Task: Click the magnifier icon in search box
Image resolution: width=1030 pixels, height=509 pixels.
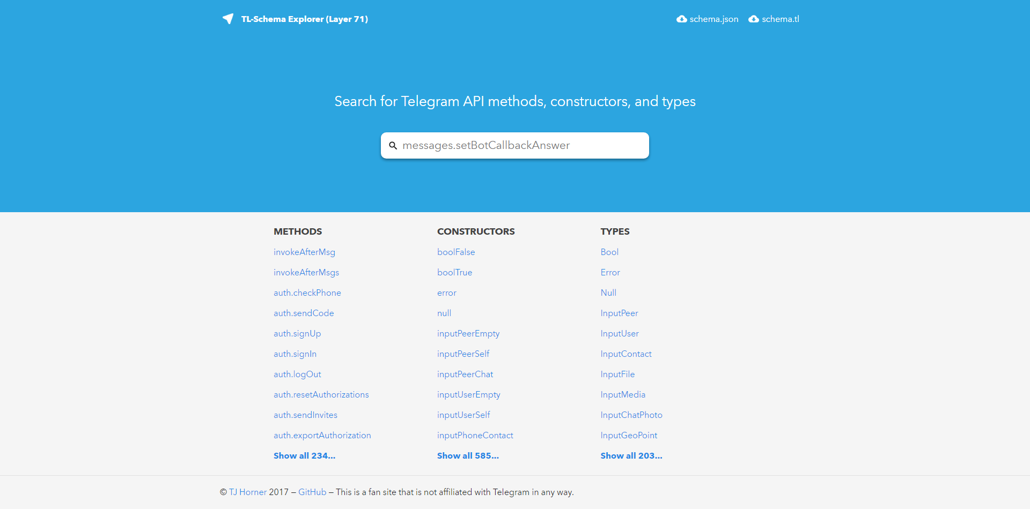Action: pos(393,146)
